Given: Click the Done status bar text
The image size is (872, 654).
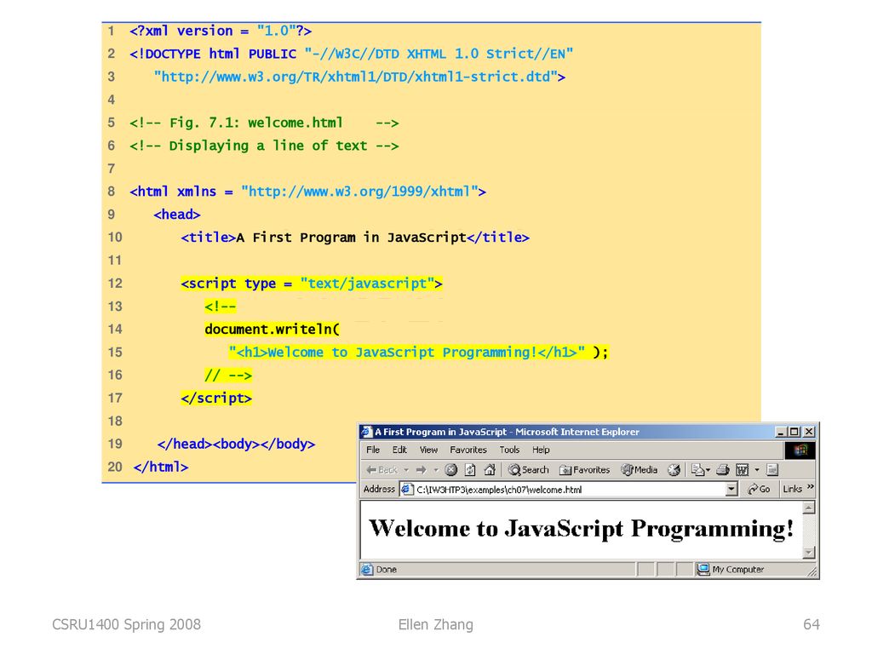Looking at the screenshot, I should (x=386, y=570).
